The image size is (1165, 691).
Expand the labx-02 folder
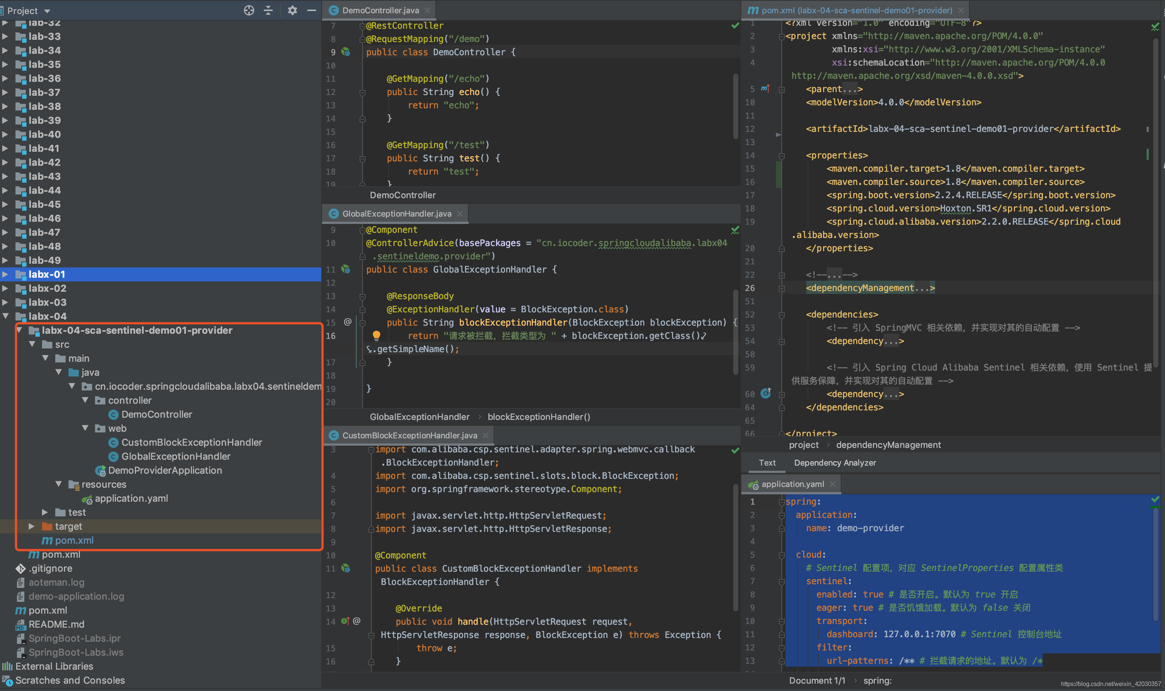[x=5, y=288]
